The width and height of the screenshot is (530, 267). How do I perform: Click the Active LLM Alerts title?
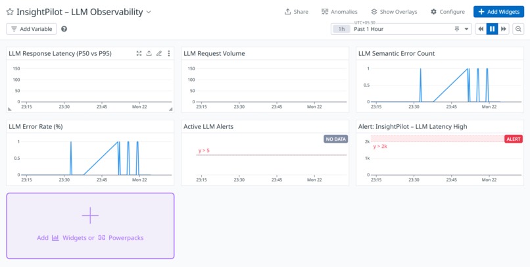click(208, 127)
